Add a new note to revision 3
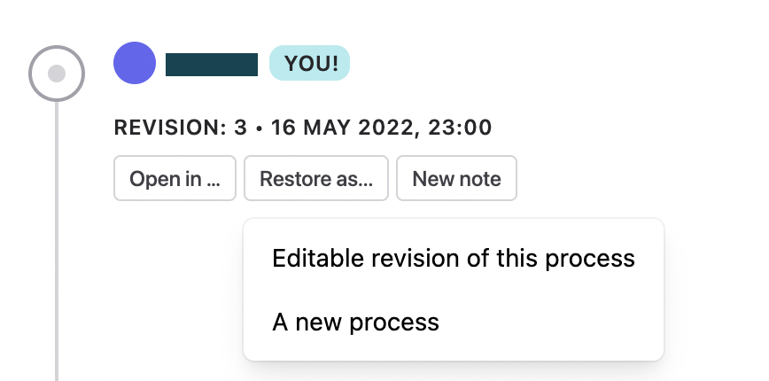This screenshot has width=769, height=381. [456, 178]
